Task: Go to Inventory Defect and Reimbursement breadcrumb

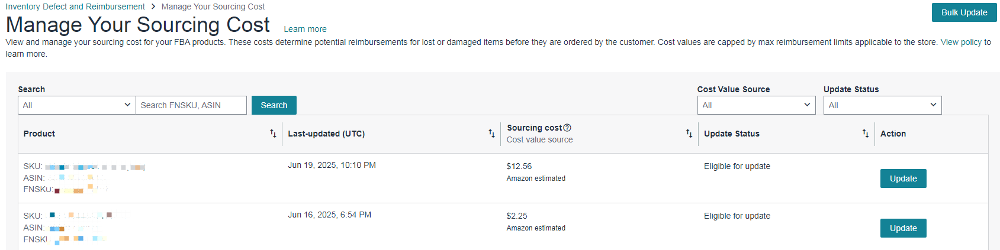Action: click(x=75, y=7)
